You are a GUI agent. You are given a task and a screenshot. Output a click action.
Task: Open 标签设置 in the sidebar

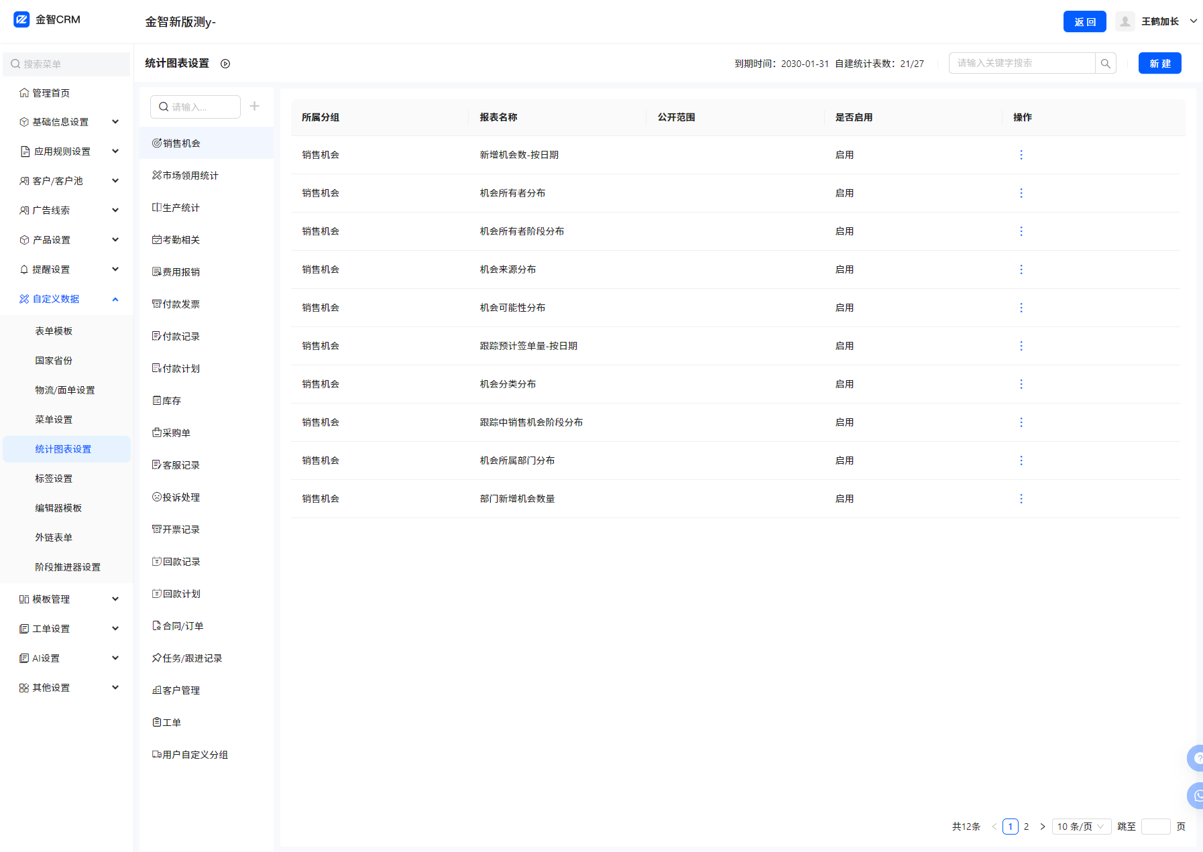(54, 479)
